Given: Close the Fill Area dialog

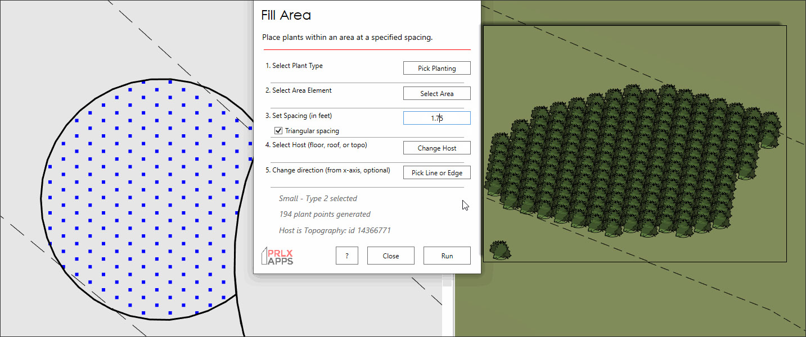Looking at the screenshot, I should [390, 256].
